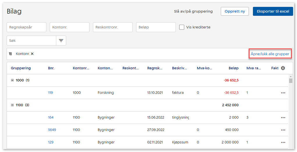297x152 pixels.
Task: Open three-dot menu for voucher 119
Action: tap(283, 93)
